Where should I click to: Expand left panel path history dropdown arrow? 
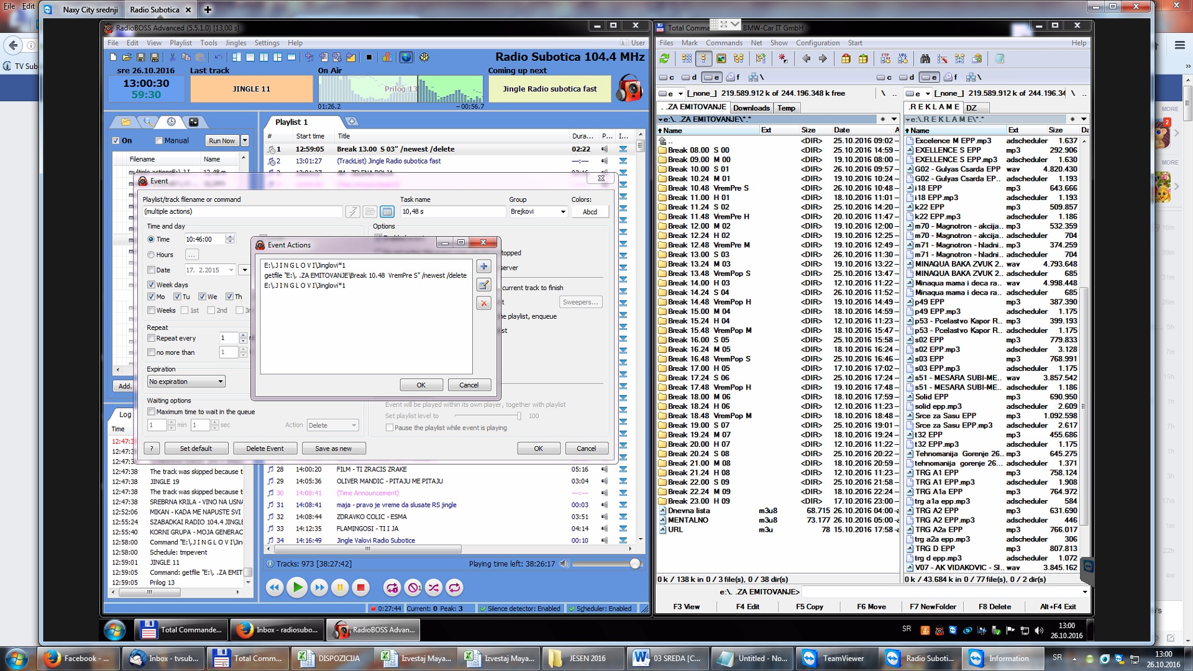click(x=894, y=119)
